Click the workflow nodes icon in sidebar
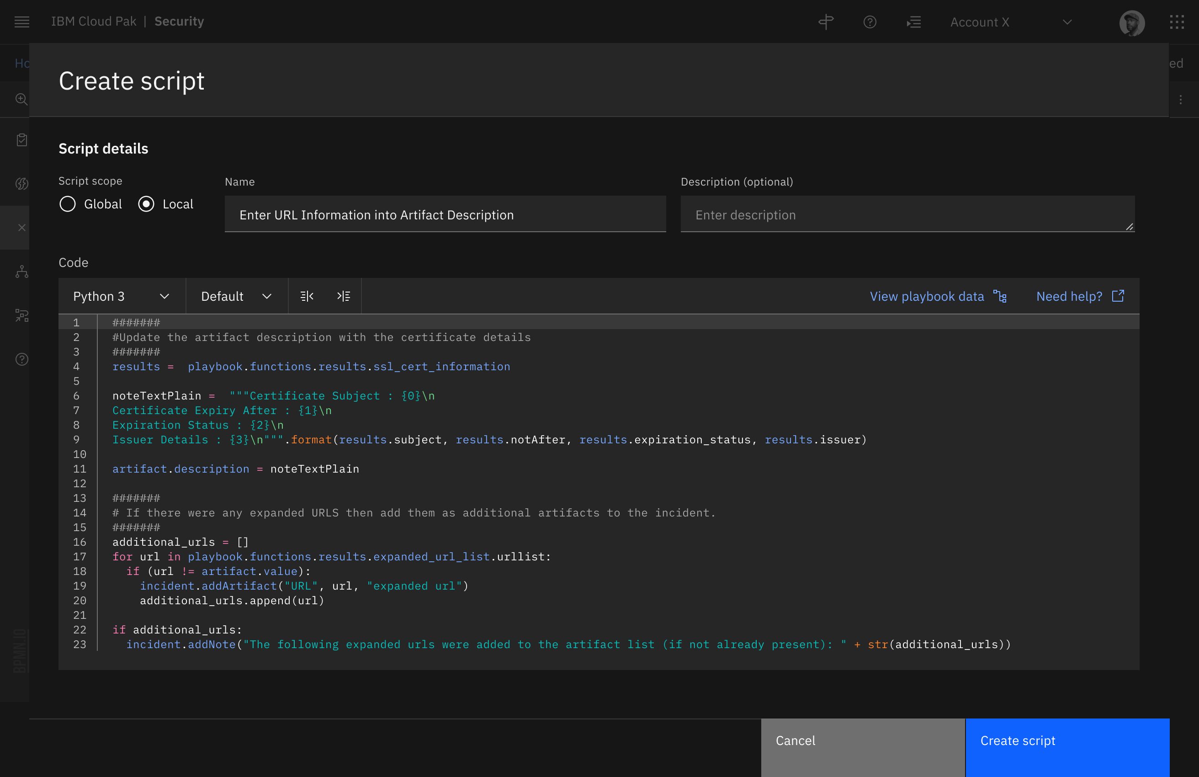Screen dimensions: 1199x777 pos(21,315)
